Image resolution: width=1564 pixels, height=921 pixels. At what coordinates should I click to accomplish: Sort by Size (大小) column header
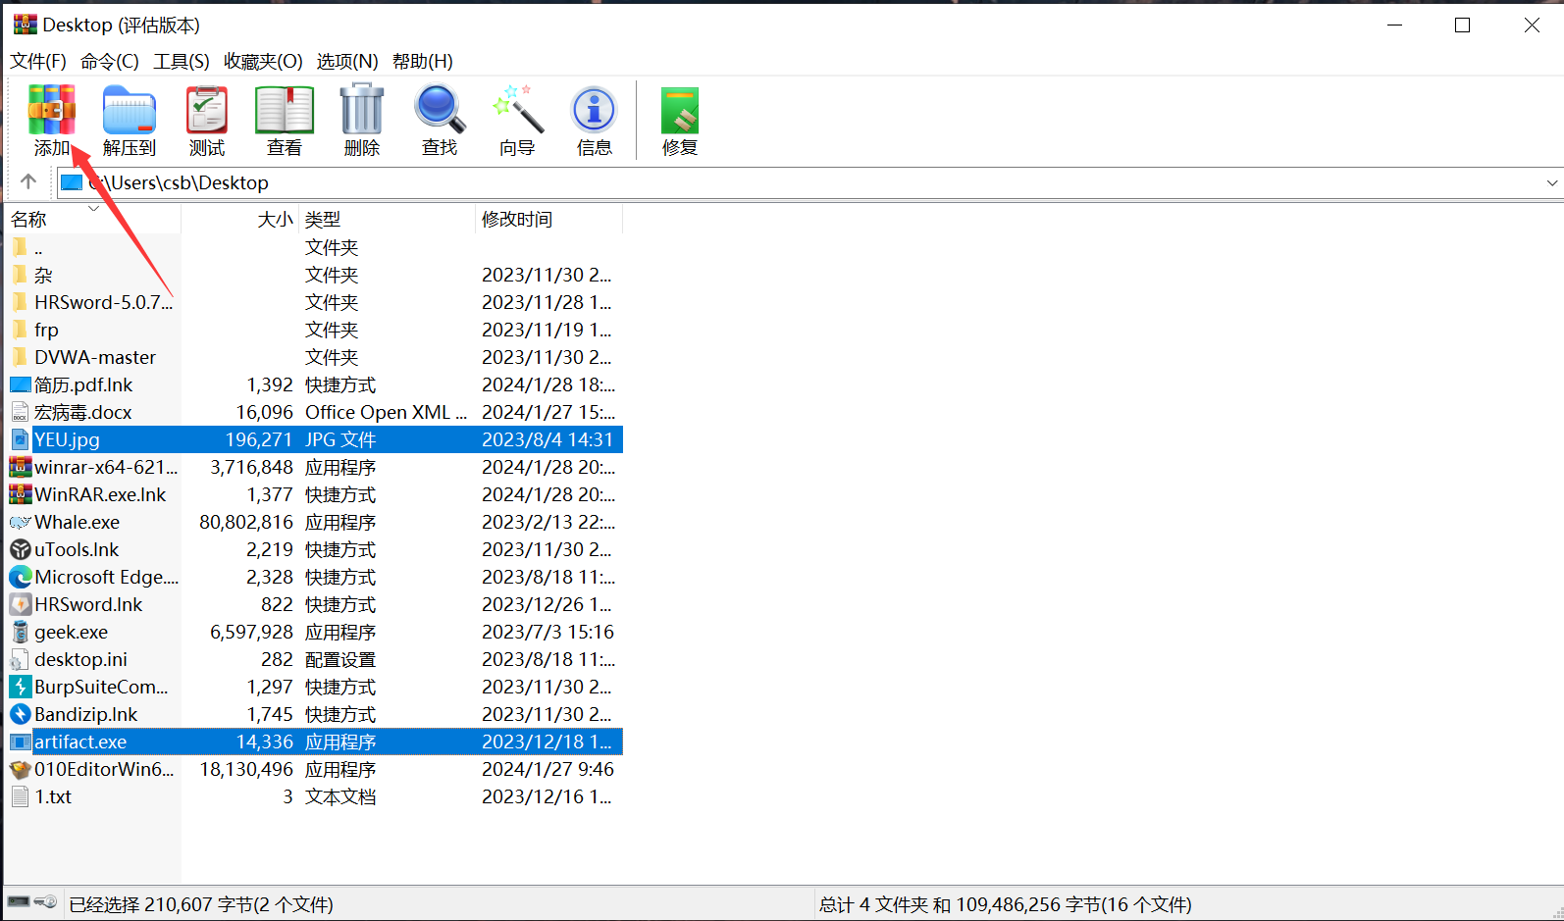coord(240,219)
